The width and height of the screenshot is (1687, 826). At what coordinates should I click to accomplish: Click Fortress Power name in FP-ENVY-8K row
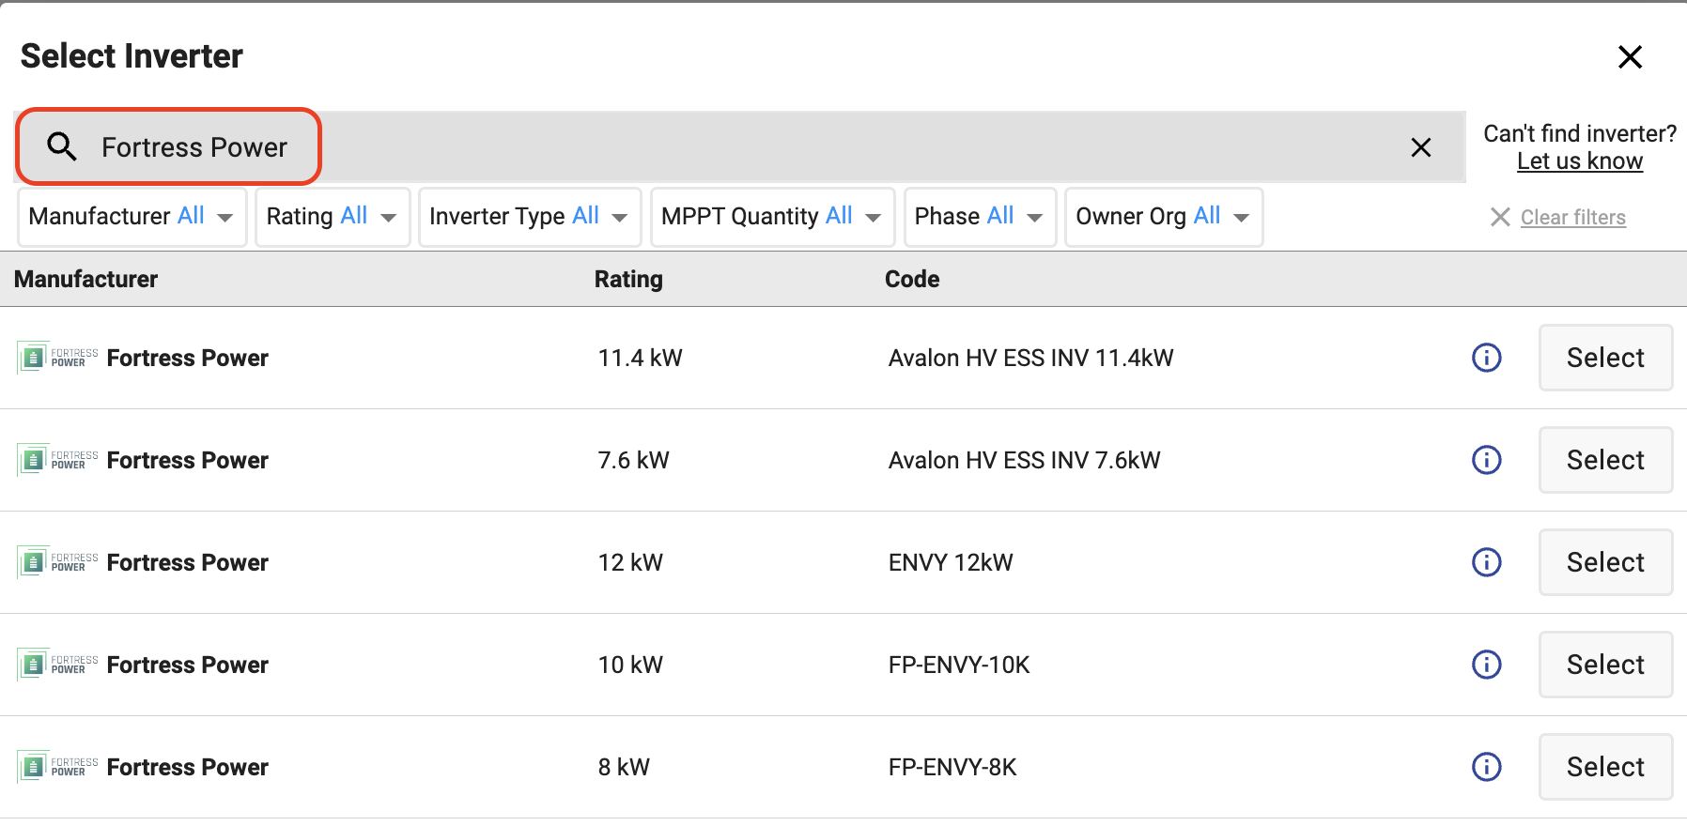(x=188, y=767)
